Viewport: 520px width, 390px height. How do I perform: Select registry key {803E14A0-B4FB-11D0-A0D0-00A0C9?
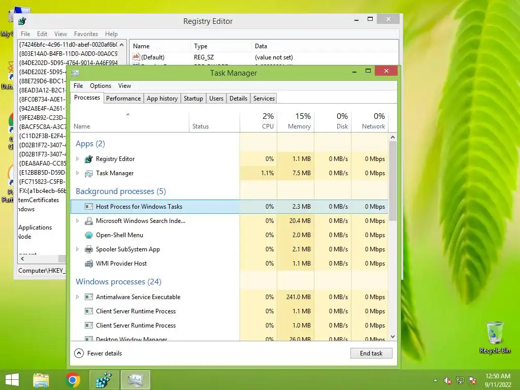(68, 53)
